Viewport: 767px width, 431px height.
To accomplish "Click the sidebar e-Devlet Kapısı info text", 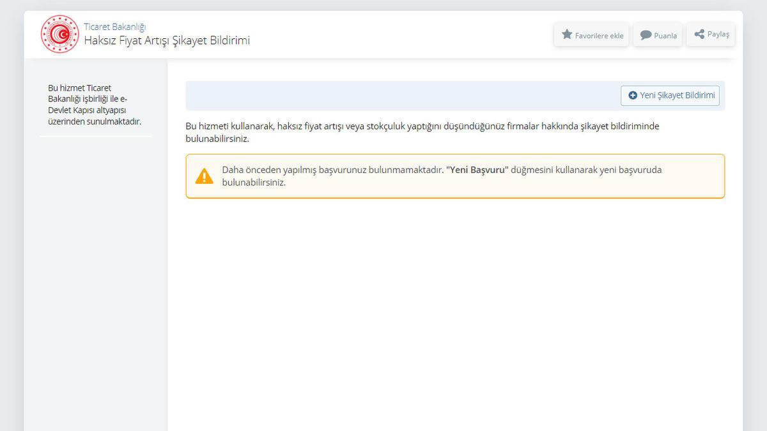I will click(x=95, y=105).
